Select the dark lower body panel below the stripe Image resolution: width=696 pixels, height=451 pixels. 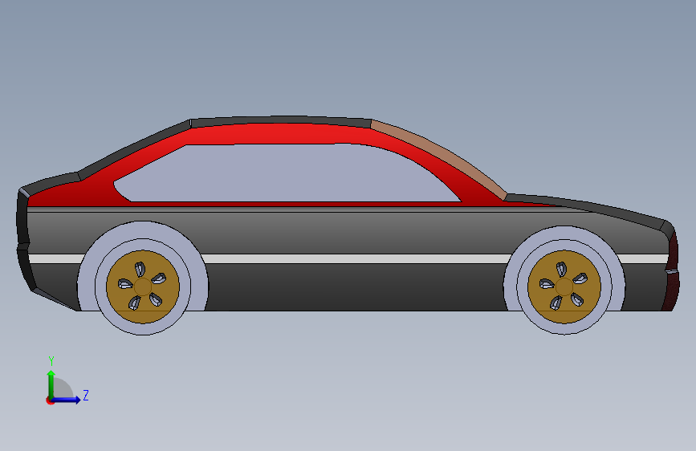355,287
